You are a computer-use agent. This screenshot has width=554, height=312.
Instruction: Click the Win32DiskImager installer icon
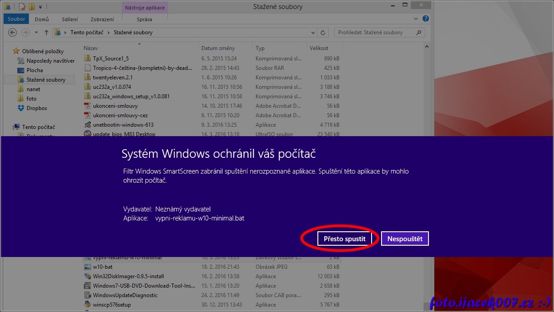point(88,276)
